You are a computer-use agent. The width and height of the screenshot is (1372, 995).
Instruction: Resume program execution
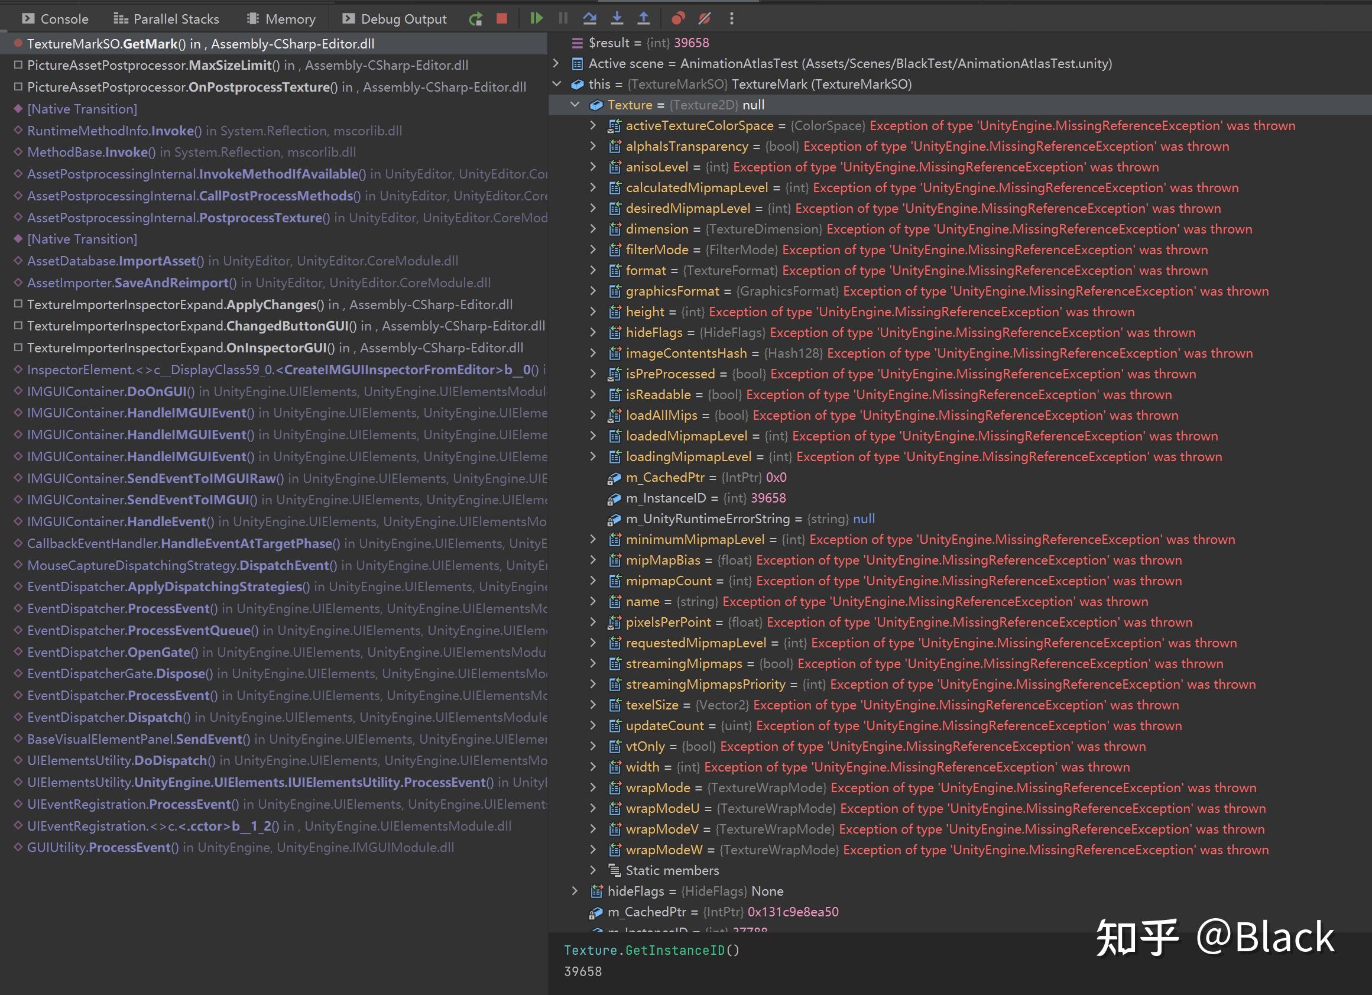pos(536,18)
